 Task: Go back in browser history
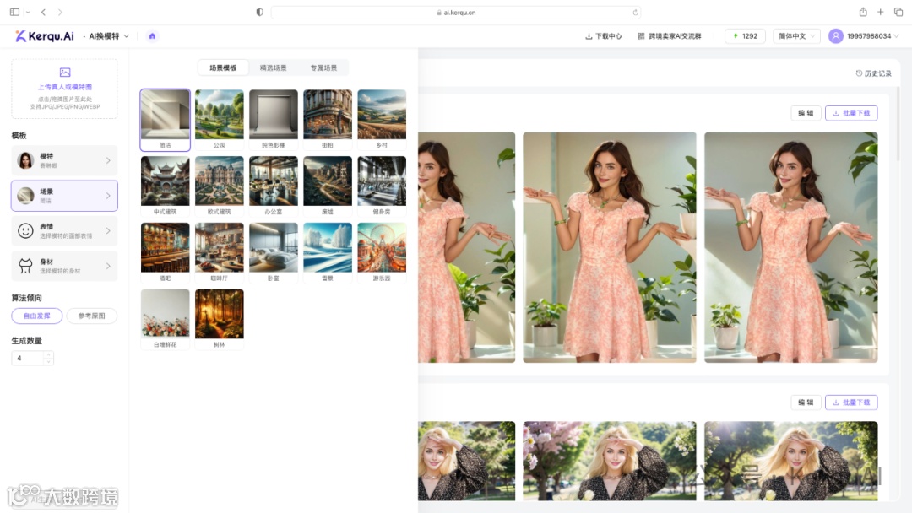[x=44, y=12]
